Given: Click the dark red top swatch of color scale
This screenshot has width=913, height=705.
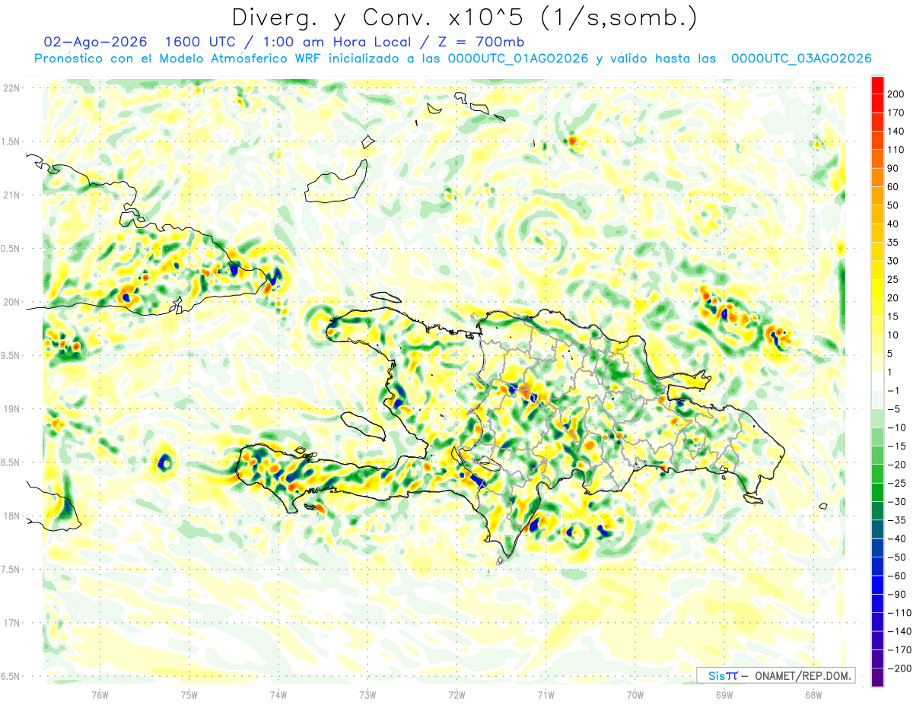Looking at the screenshot, I should pos(877,85).
